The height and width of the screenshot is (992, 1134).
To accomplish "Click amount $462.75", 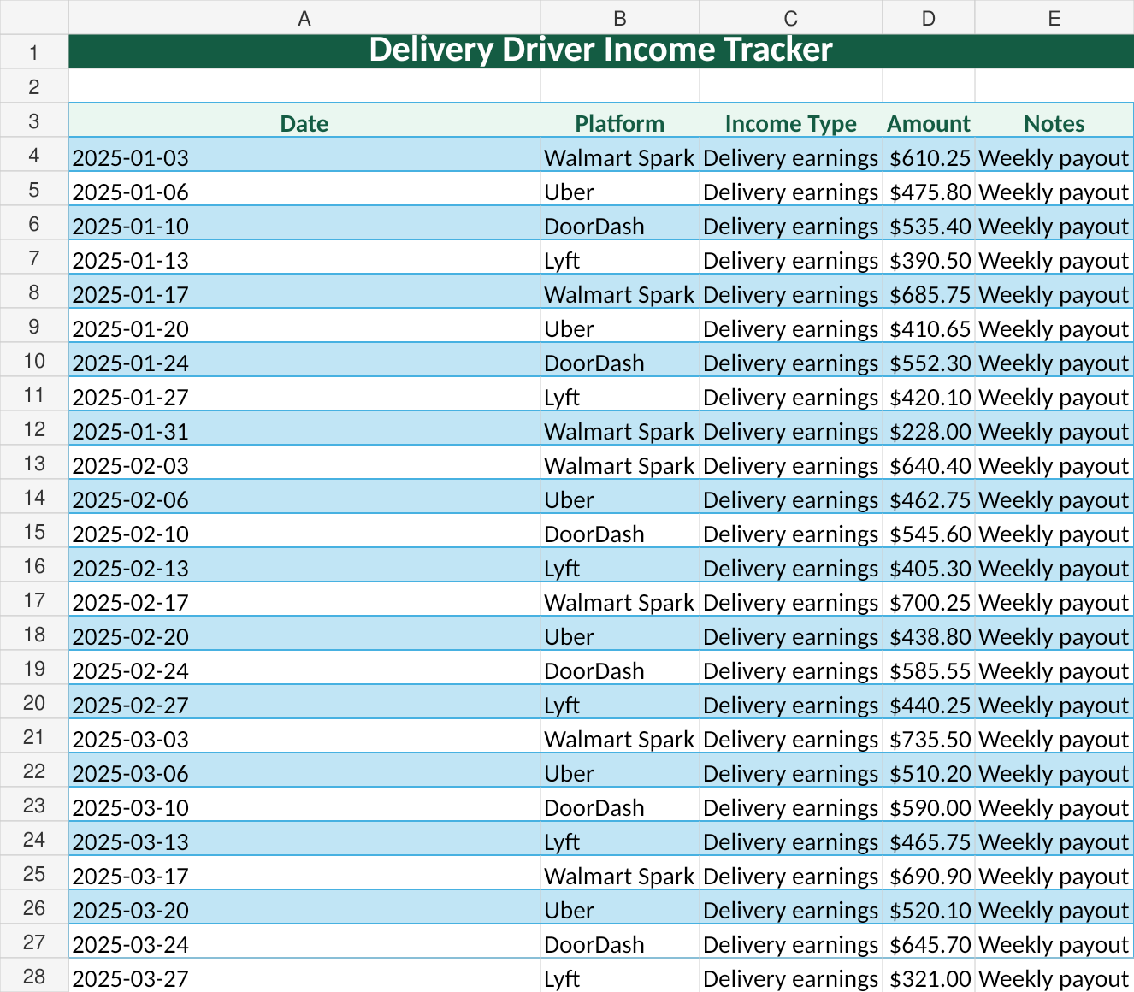I will click(929, 497).
